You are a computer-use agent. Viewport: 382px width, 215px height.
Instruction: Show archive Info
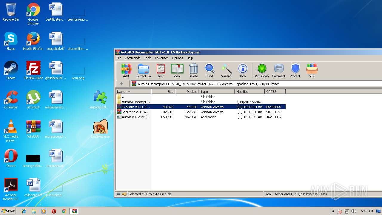(x=243, y=71)
